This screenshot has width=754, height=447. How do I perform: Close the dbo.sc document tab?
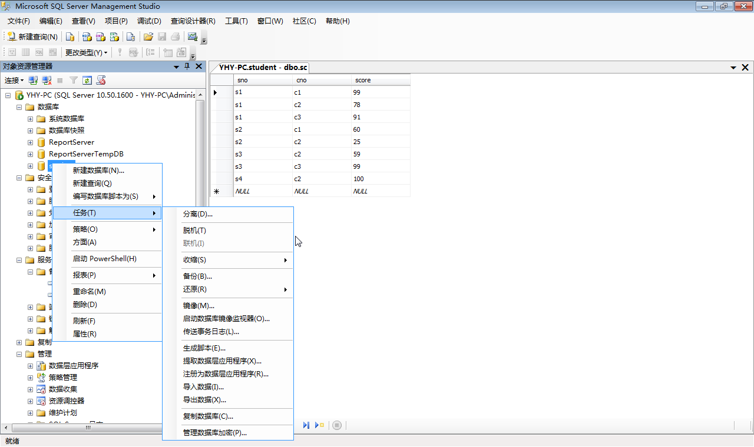point(745,68)
